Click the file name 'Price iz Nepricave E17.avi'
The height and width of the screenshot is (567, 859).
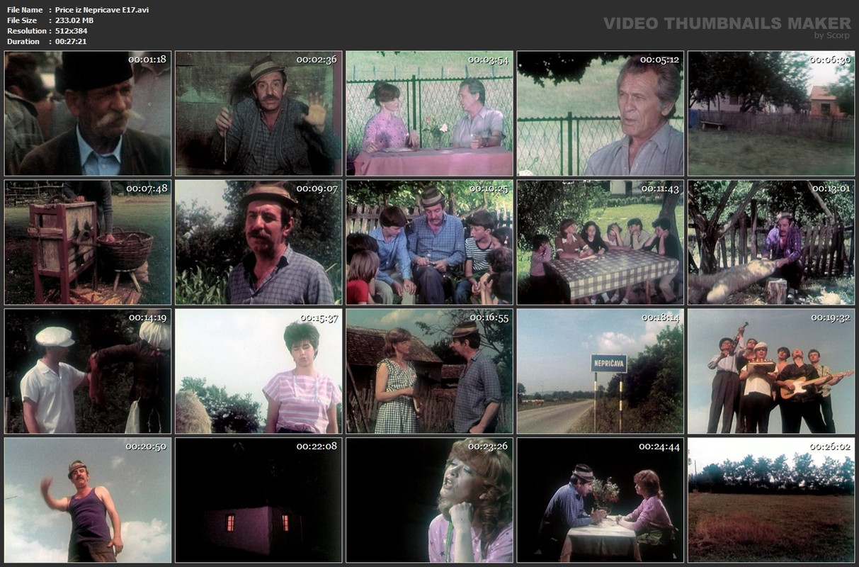click(102, 10)
